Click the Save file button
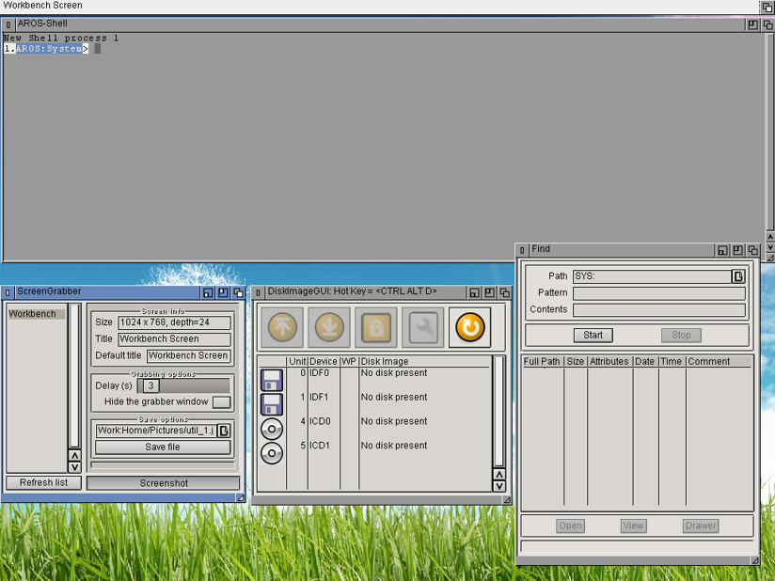Image resolution: width=775 pixels, height=581 pixels. click(163, 448)
